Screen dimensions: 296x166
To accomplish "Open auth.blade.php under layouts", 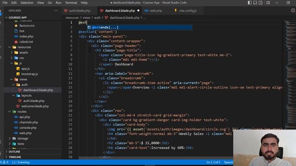I will (x=34, y=101).
